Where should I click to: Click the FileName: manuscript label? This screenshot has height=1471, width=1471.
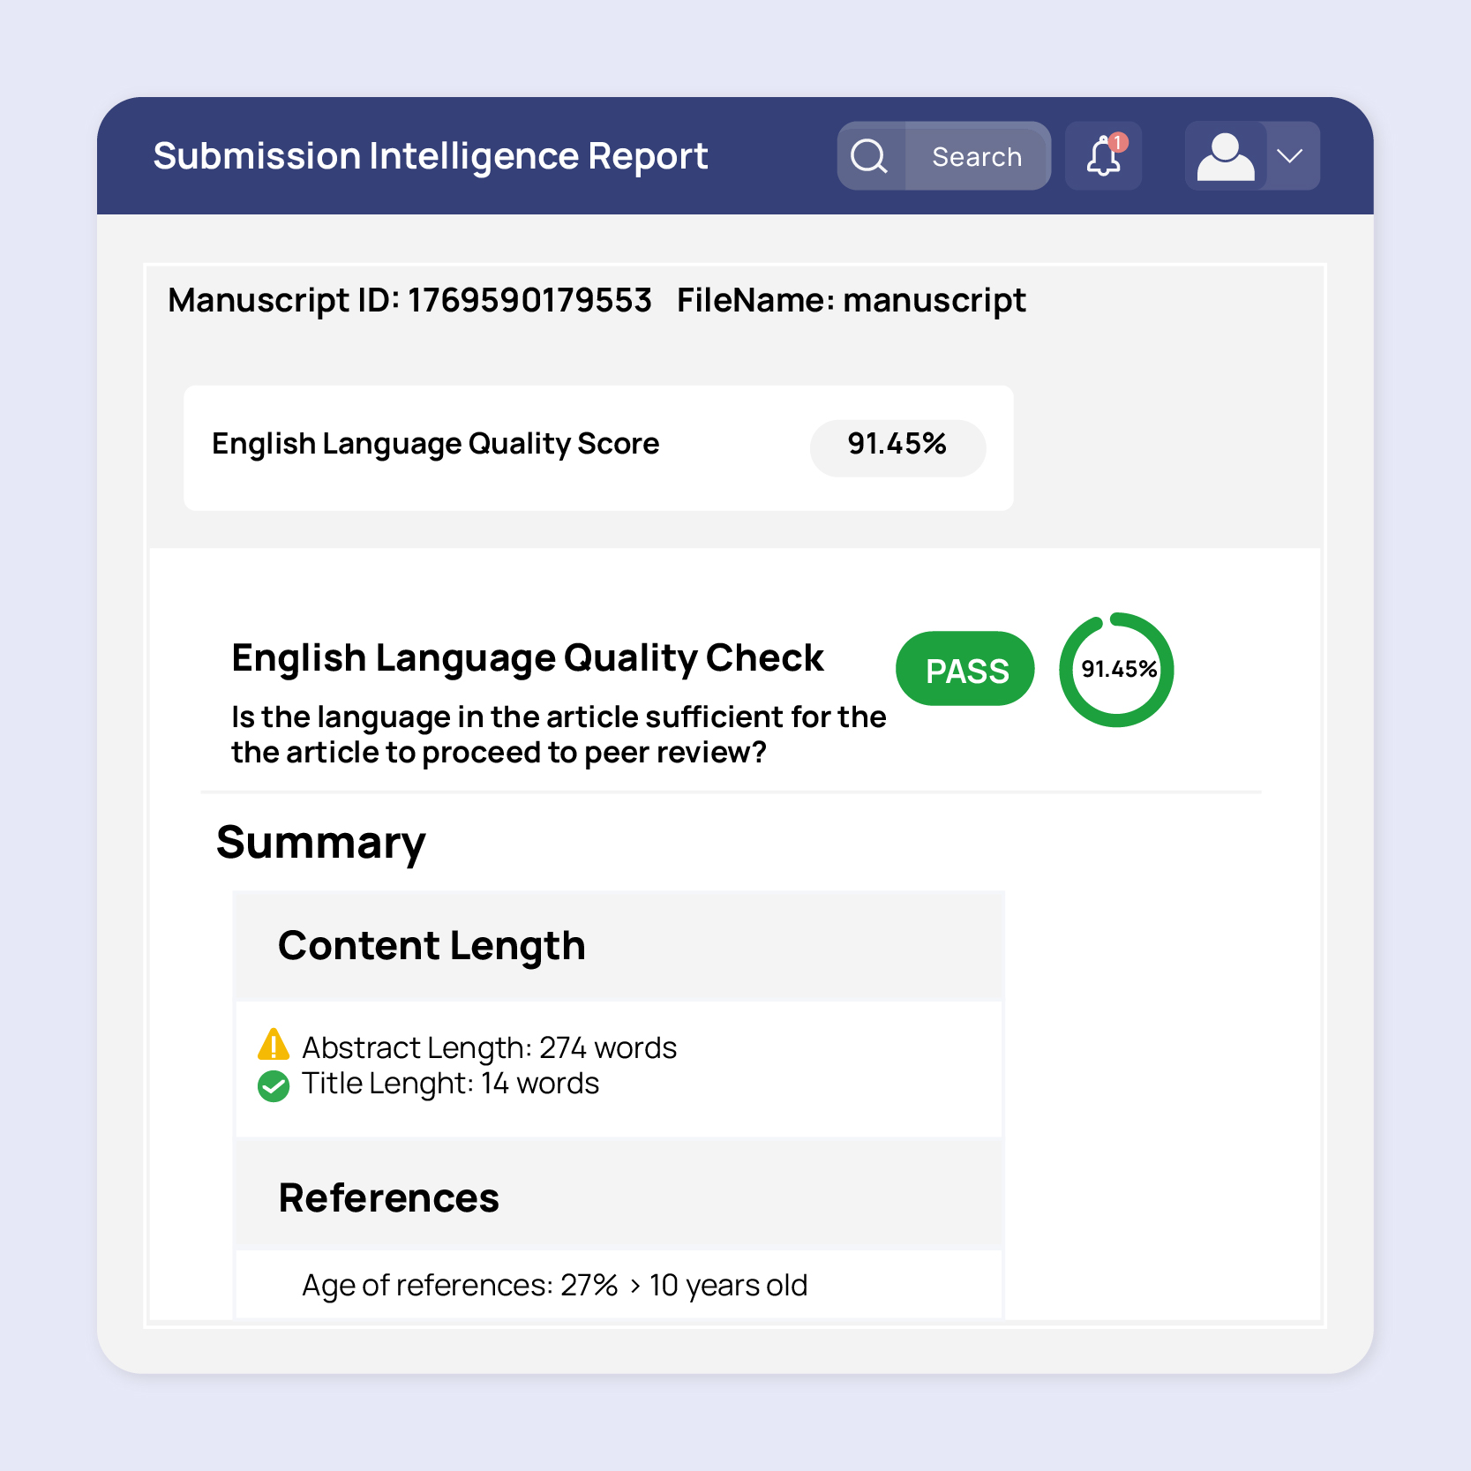coord(851,301)
